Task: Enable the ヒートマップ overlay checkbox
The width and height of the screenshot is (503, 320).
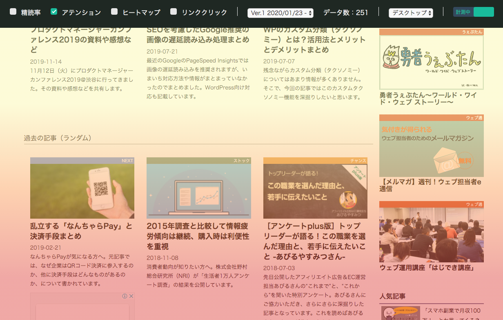Action: click(x=114, y=11)
